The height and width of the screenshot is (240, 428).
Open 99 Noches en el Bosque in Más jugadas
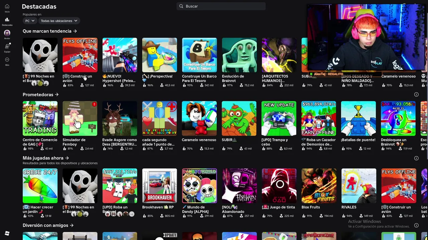(x=80, y=186)
